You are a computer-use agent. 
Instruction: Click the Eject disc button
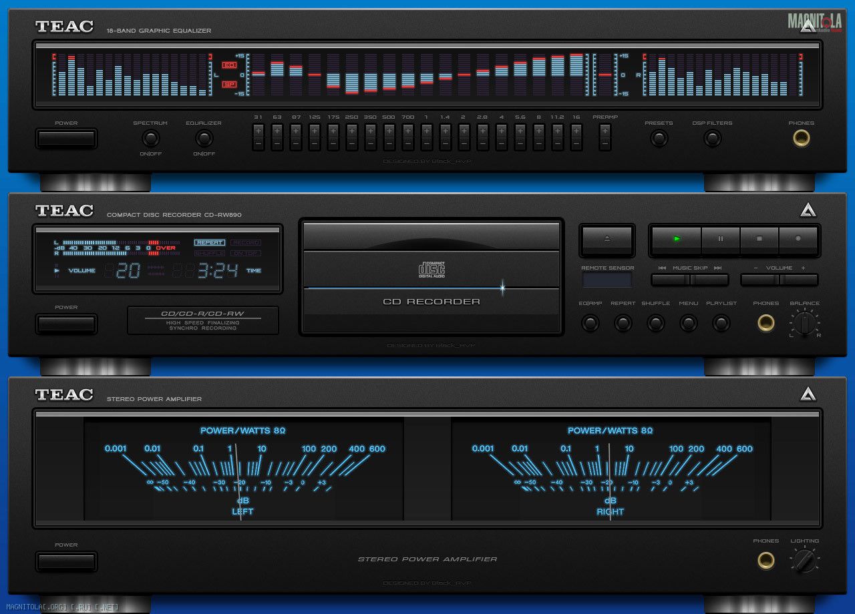607,240
